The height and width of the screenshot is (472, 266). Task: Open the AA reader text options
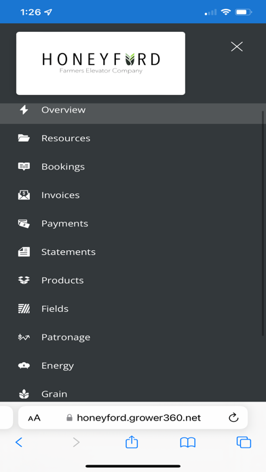coord(34,418)
